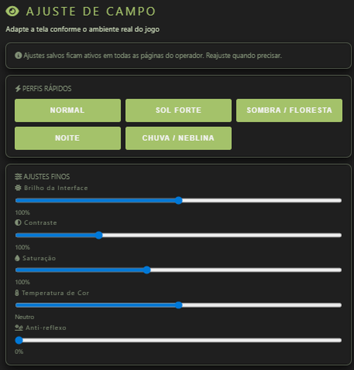Screen dimensions: 354x370
Task: Click the Anti-reflexo label icon
Action: pos(19,328)
